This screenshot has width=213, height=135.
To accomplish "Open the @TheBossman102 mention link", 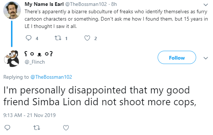I will 51,77.
